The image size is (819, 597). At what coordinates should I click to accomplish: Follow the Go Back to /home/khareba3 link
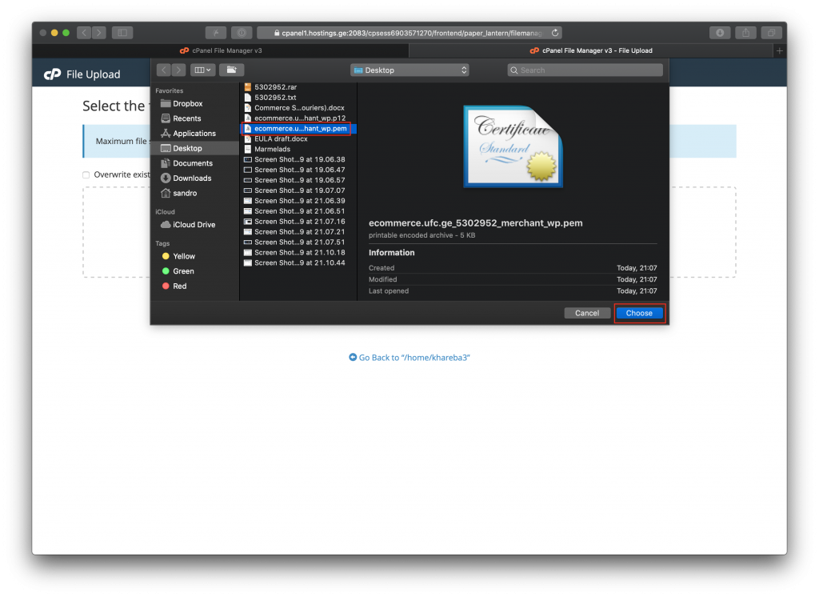(x=409, y=358)
